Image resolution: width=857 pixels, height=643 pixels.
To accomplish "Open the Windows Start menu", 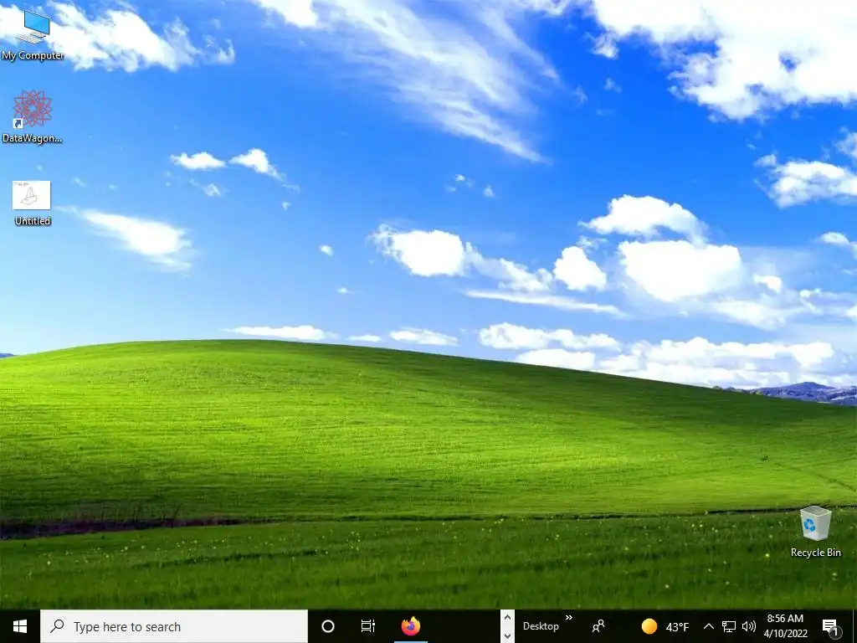I will click(20, 626).
